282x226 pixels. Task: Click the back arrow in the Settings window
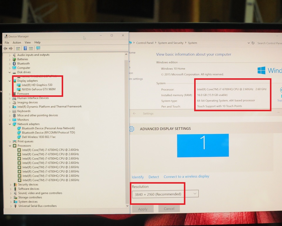pyautogui.click(x=134, y=113)
